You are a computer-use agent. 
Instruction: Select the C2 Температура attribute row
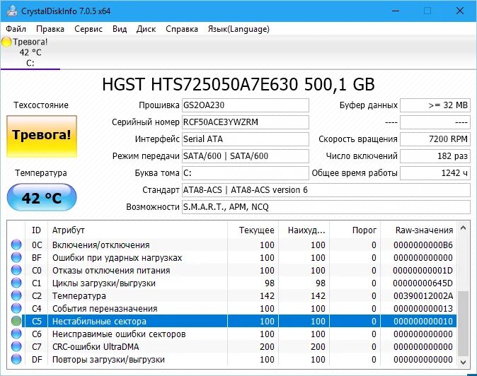pos(232,296)
